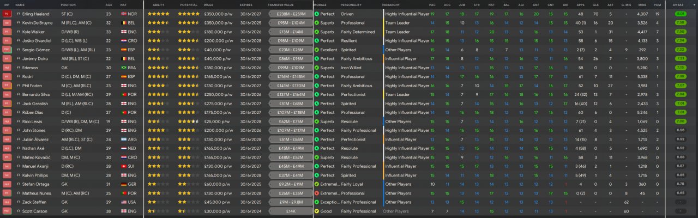
Task: Sort by the PERSONALITY column header
Action: 352,4
